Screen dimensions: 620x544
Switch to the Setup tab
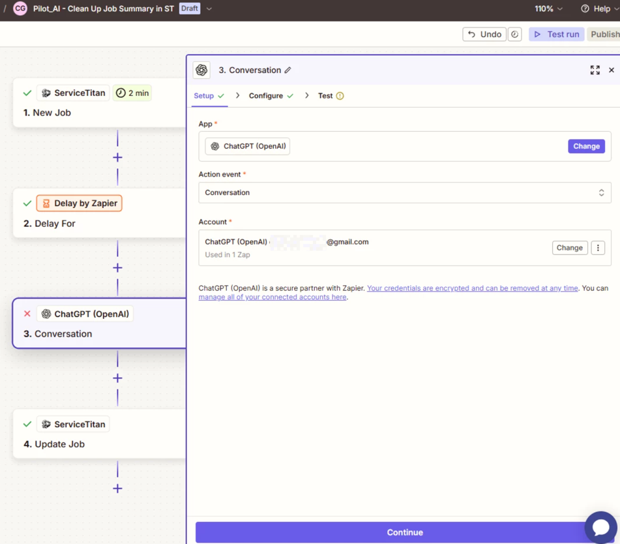[x=209, y=96]
